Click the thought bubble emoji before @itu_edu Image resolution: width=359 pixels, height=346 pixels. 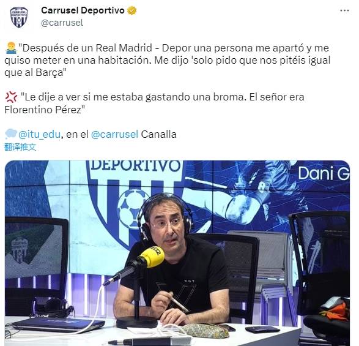[x=11, y=134]
